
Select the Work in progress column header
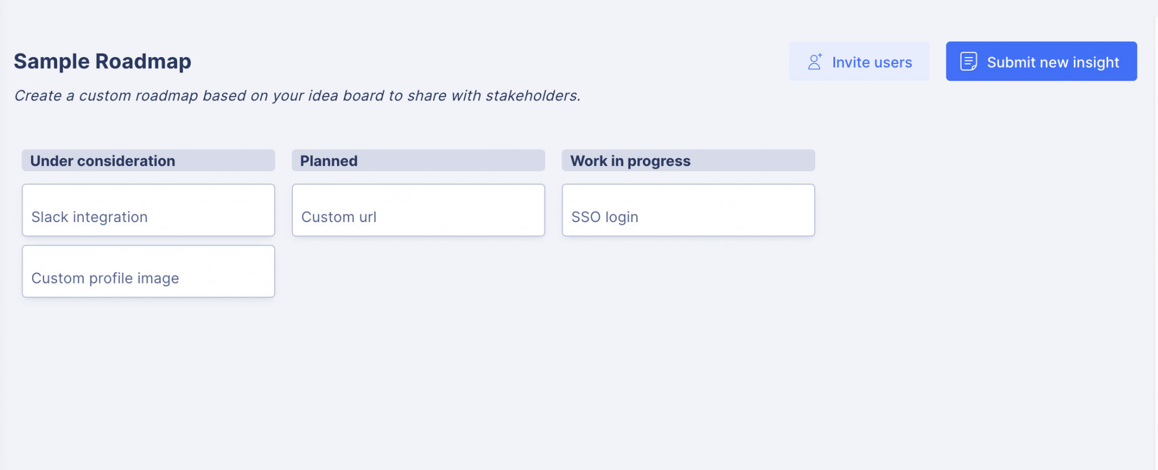[x=688, y=160]
